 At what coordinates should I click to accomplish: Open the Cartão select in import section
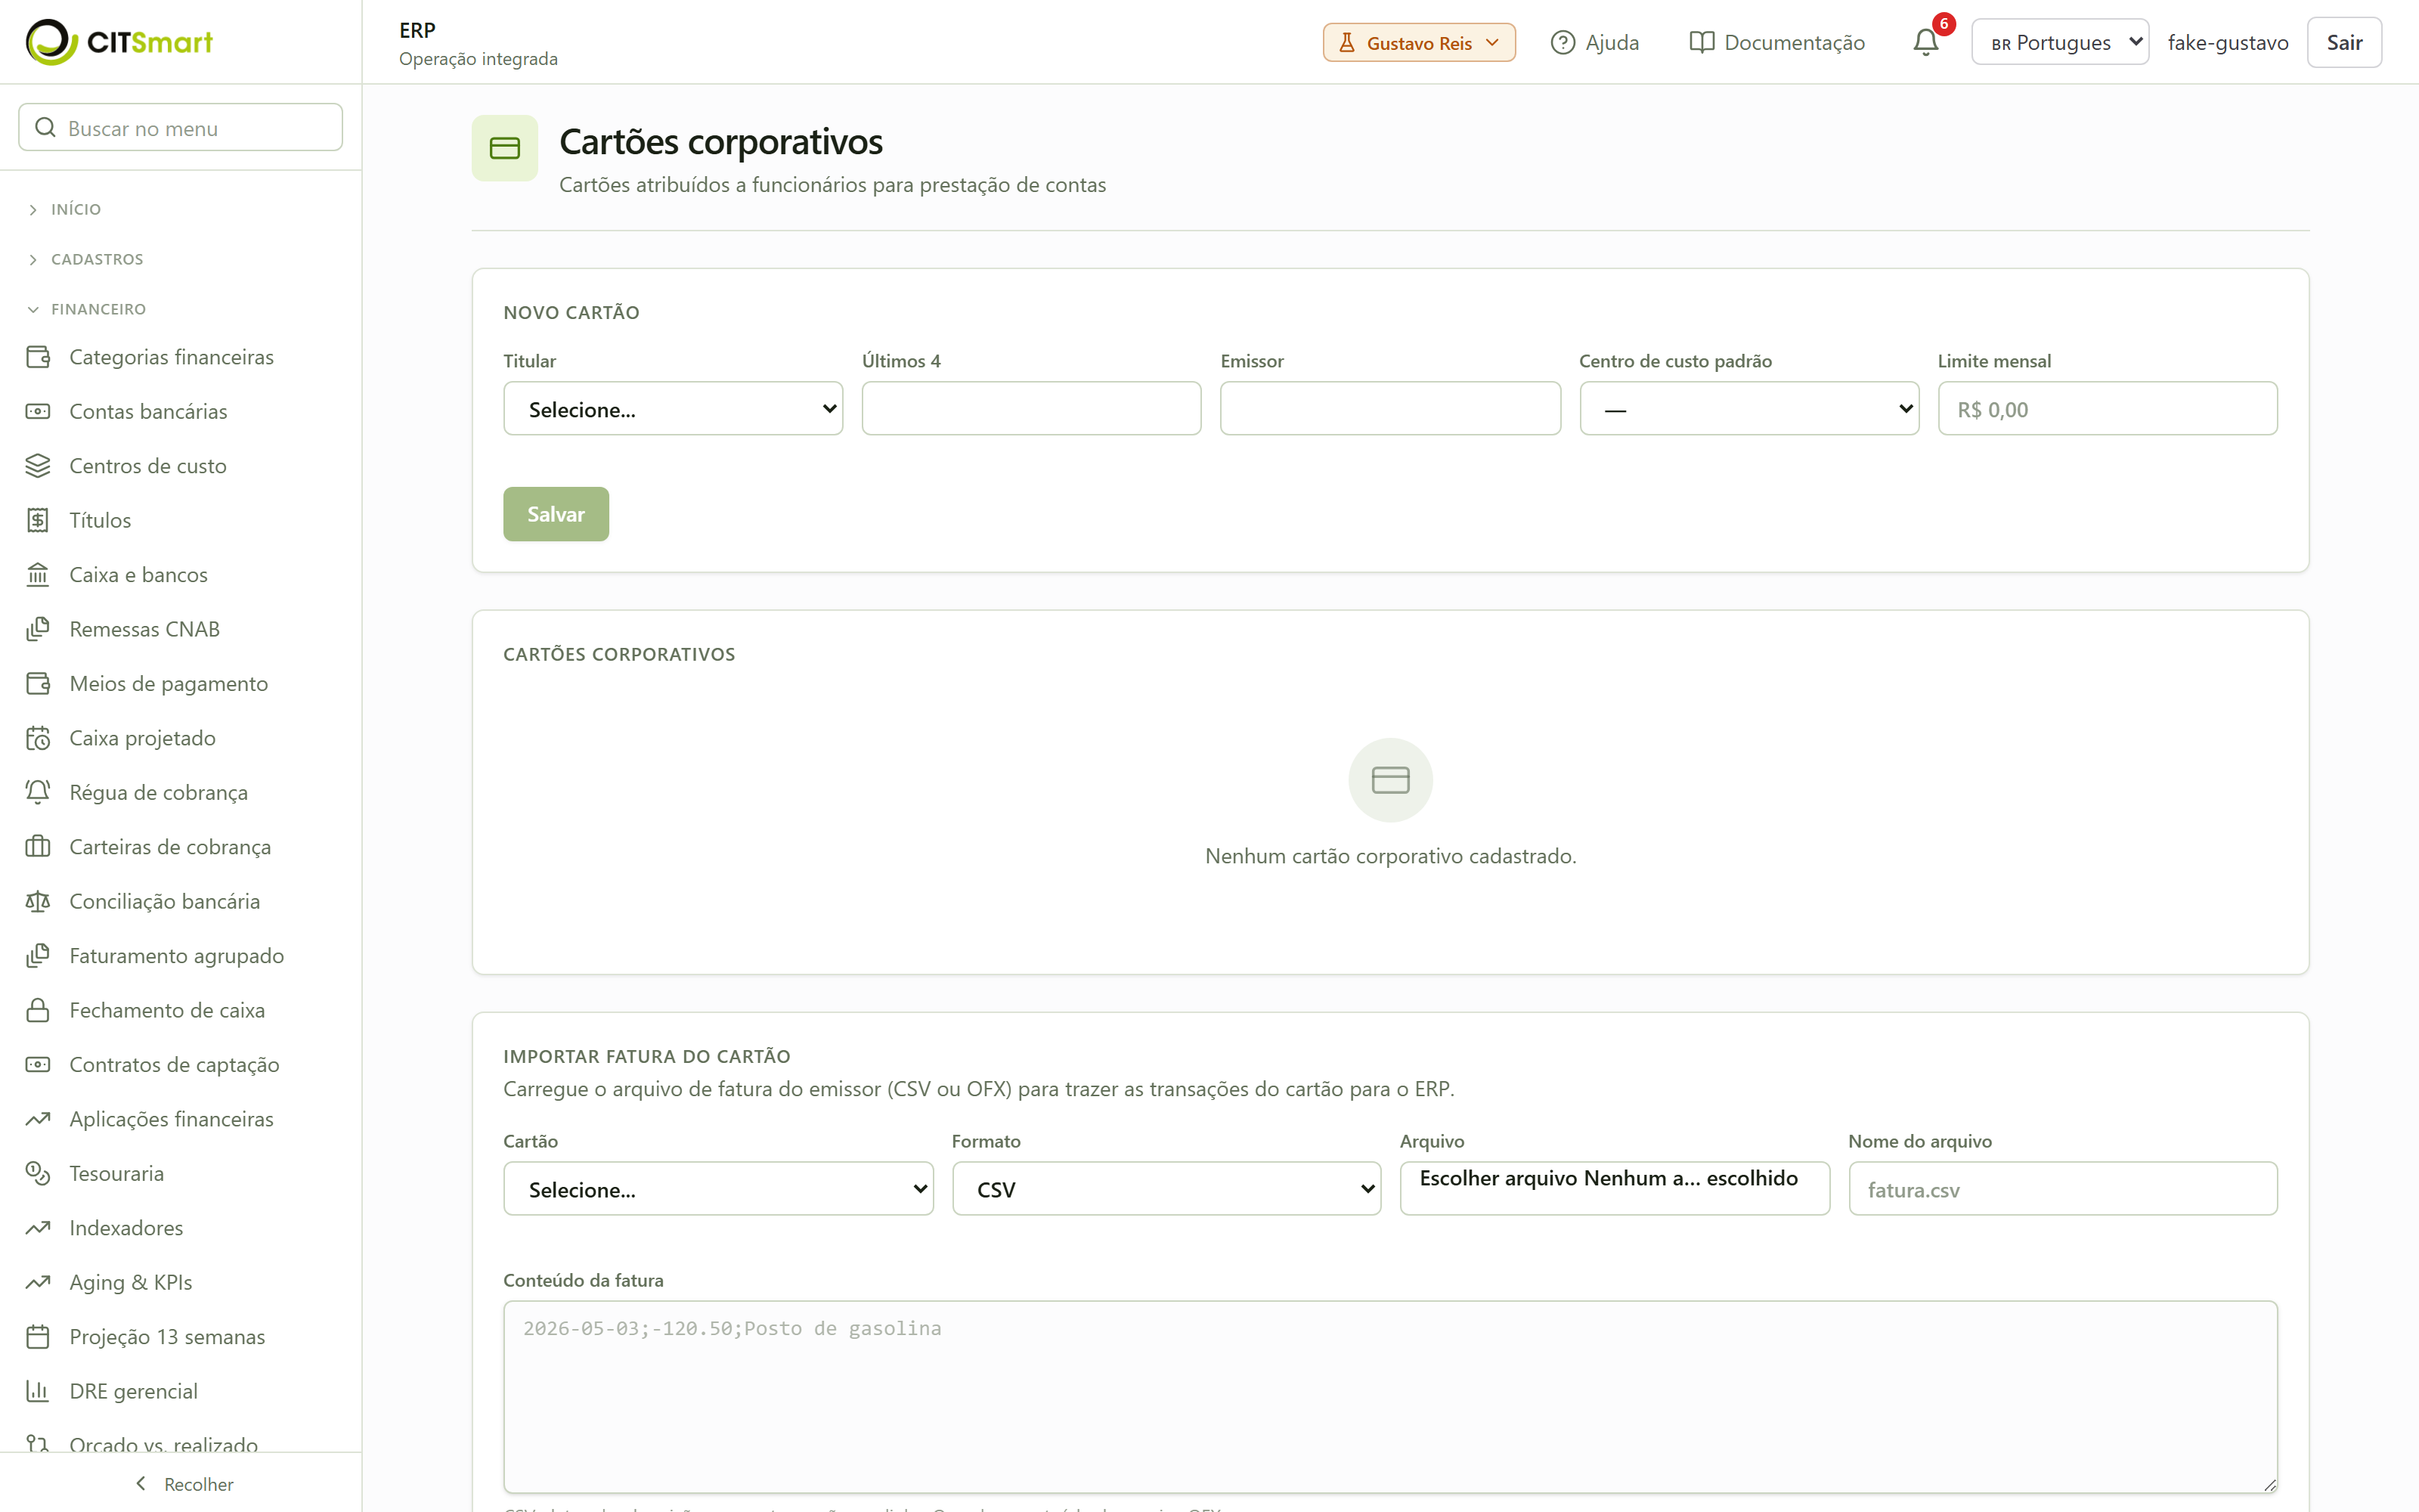click(717, 1188)
